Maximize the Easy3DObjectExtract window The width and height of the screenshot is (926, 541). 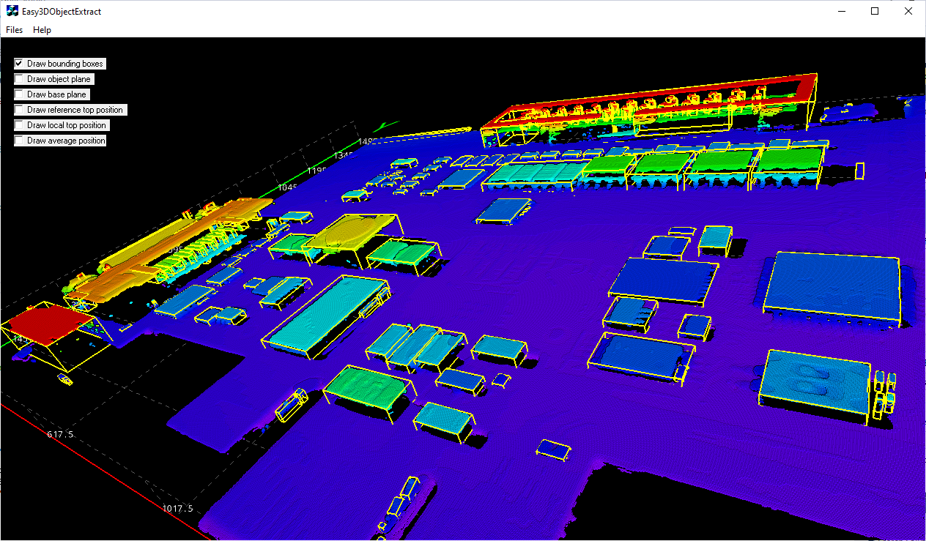pos(874,11)
